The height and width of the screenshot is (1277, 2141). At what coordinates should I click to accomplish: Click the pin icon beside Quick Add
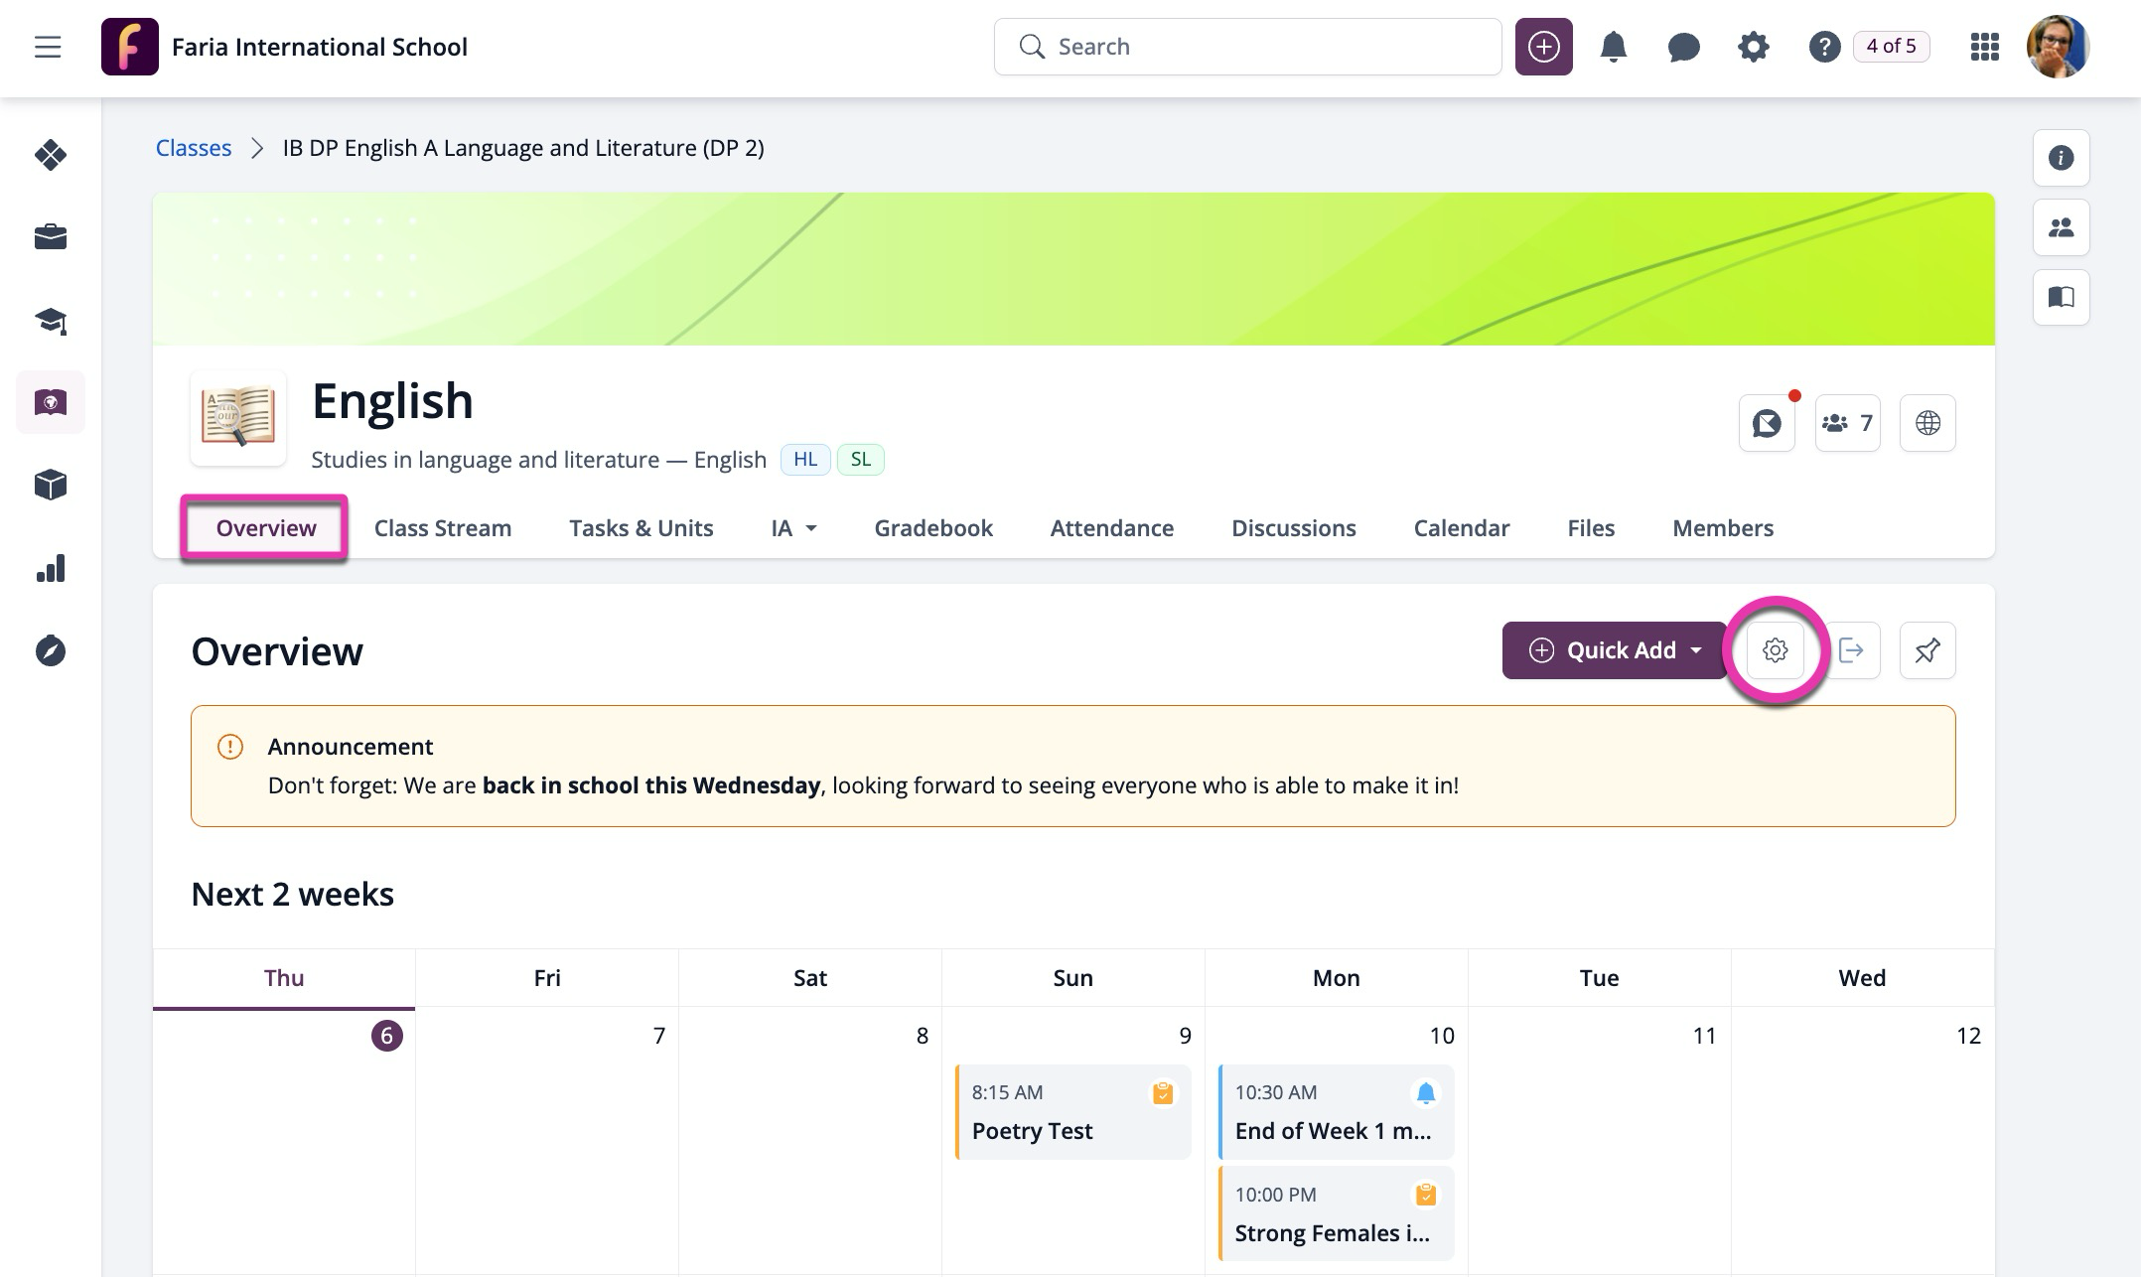(1927, 650)
